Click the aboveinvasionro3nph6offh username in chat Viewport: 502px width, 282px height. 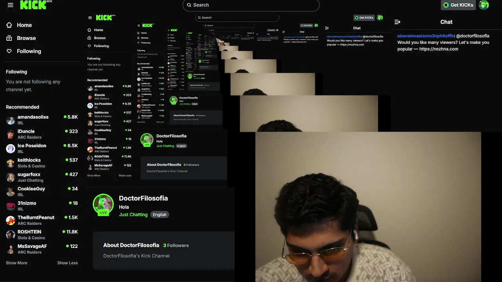coord(426,36)
